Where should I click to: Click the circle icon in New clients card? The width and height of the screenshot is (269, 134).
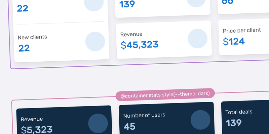coord(95,41)
